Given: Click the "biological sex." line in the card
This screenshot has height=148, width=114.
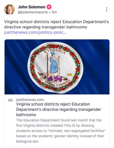Looking at the screenshot, I should click(28, 141).
